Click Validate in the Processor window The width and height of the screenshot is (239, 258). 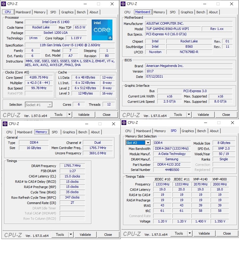[84, 115]
